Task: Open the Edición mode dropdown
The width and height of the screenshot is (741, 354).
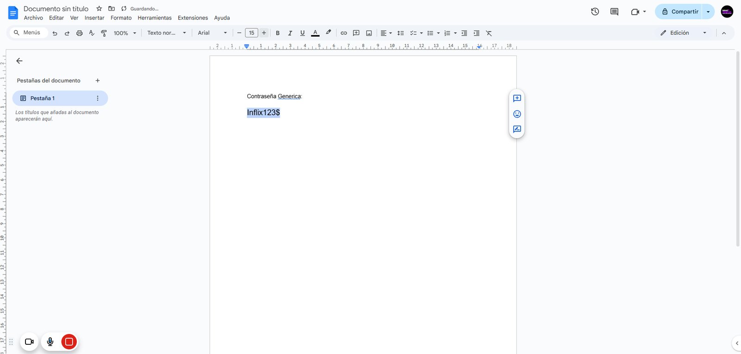Action: click(684, 33)
